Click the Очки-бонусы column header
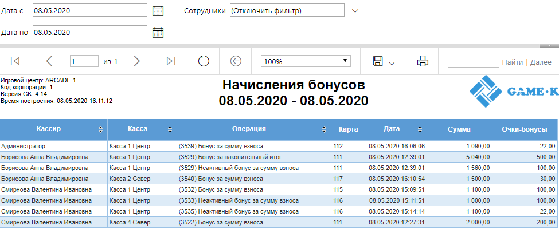 [x=526, y=129]
